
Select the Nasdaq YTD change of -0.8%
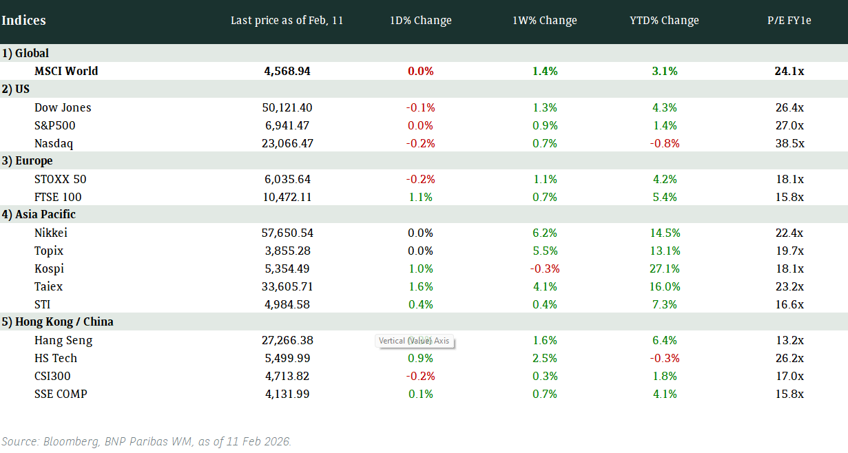664,143
